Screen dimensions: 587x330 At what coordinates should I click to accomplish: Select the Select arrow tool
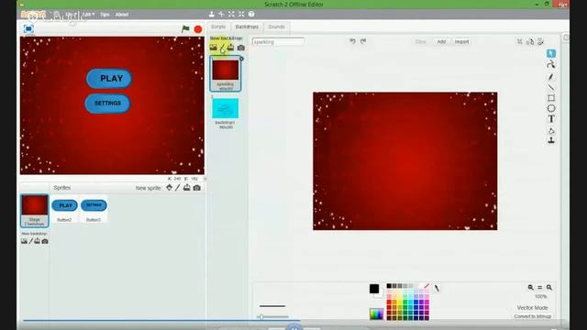pyautogui.click(x=550, y=53)
